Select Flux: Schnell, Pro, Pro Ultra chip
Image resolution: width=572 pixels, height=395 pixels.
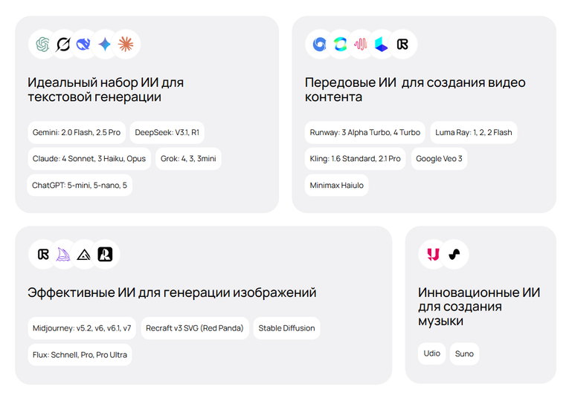click(80, 355)
